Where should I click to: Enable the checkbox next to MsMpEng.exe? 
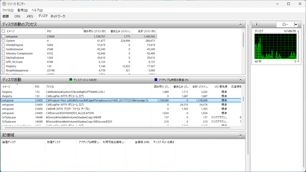click(x=3, y=45)
